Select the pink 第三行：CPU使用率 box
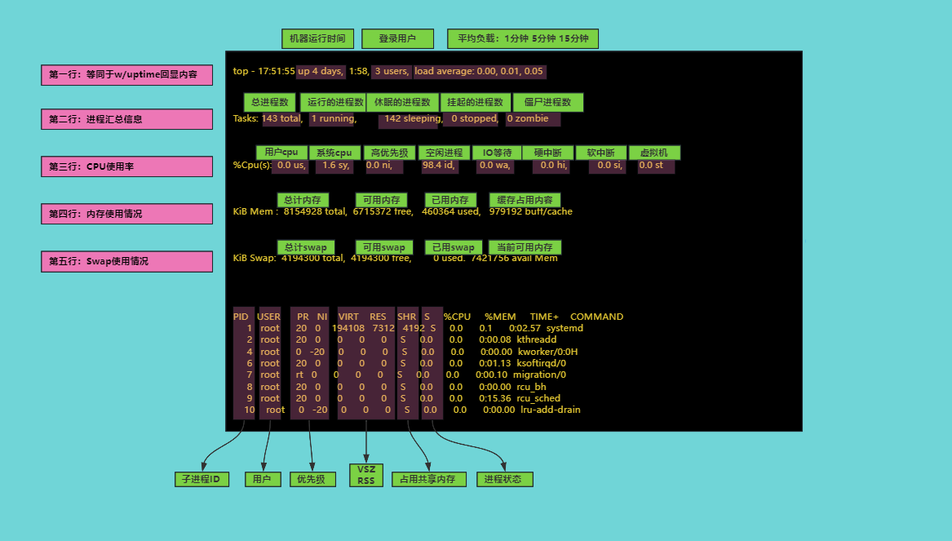The height and width of the screenshot is (541, 952). [127, 166]
